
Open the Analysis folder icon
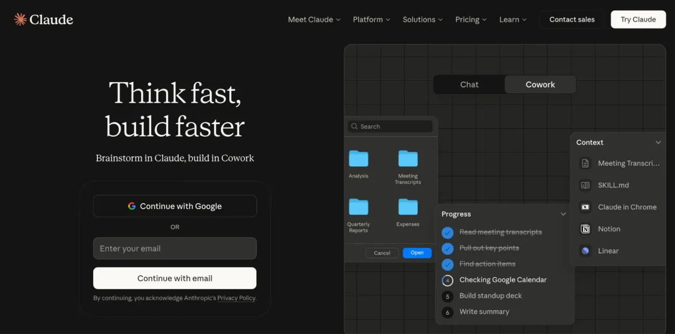coord(358,158)
